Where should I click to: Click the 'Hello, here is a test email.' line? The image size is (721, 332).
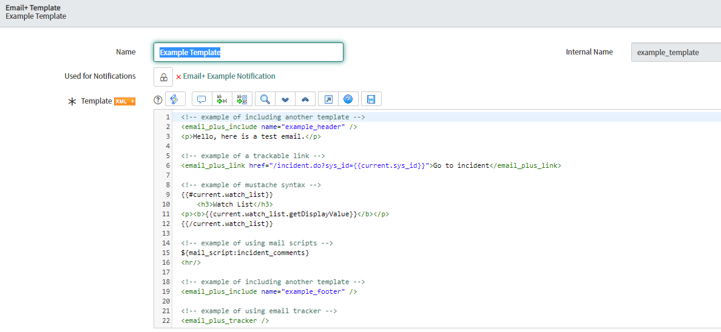point(251,136)
